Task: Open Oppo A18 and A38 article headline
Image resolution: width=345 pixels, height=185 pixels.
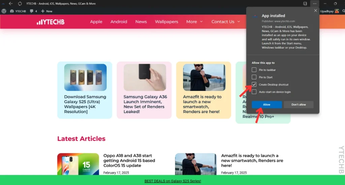Action: coord(129,160)
